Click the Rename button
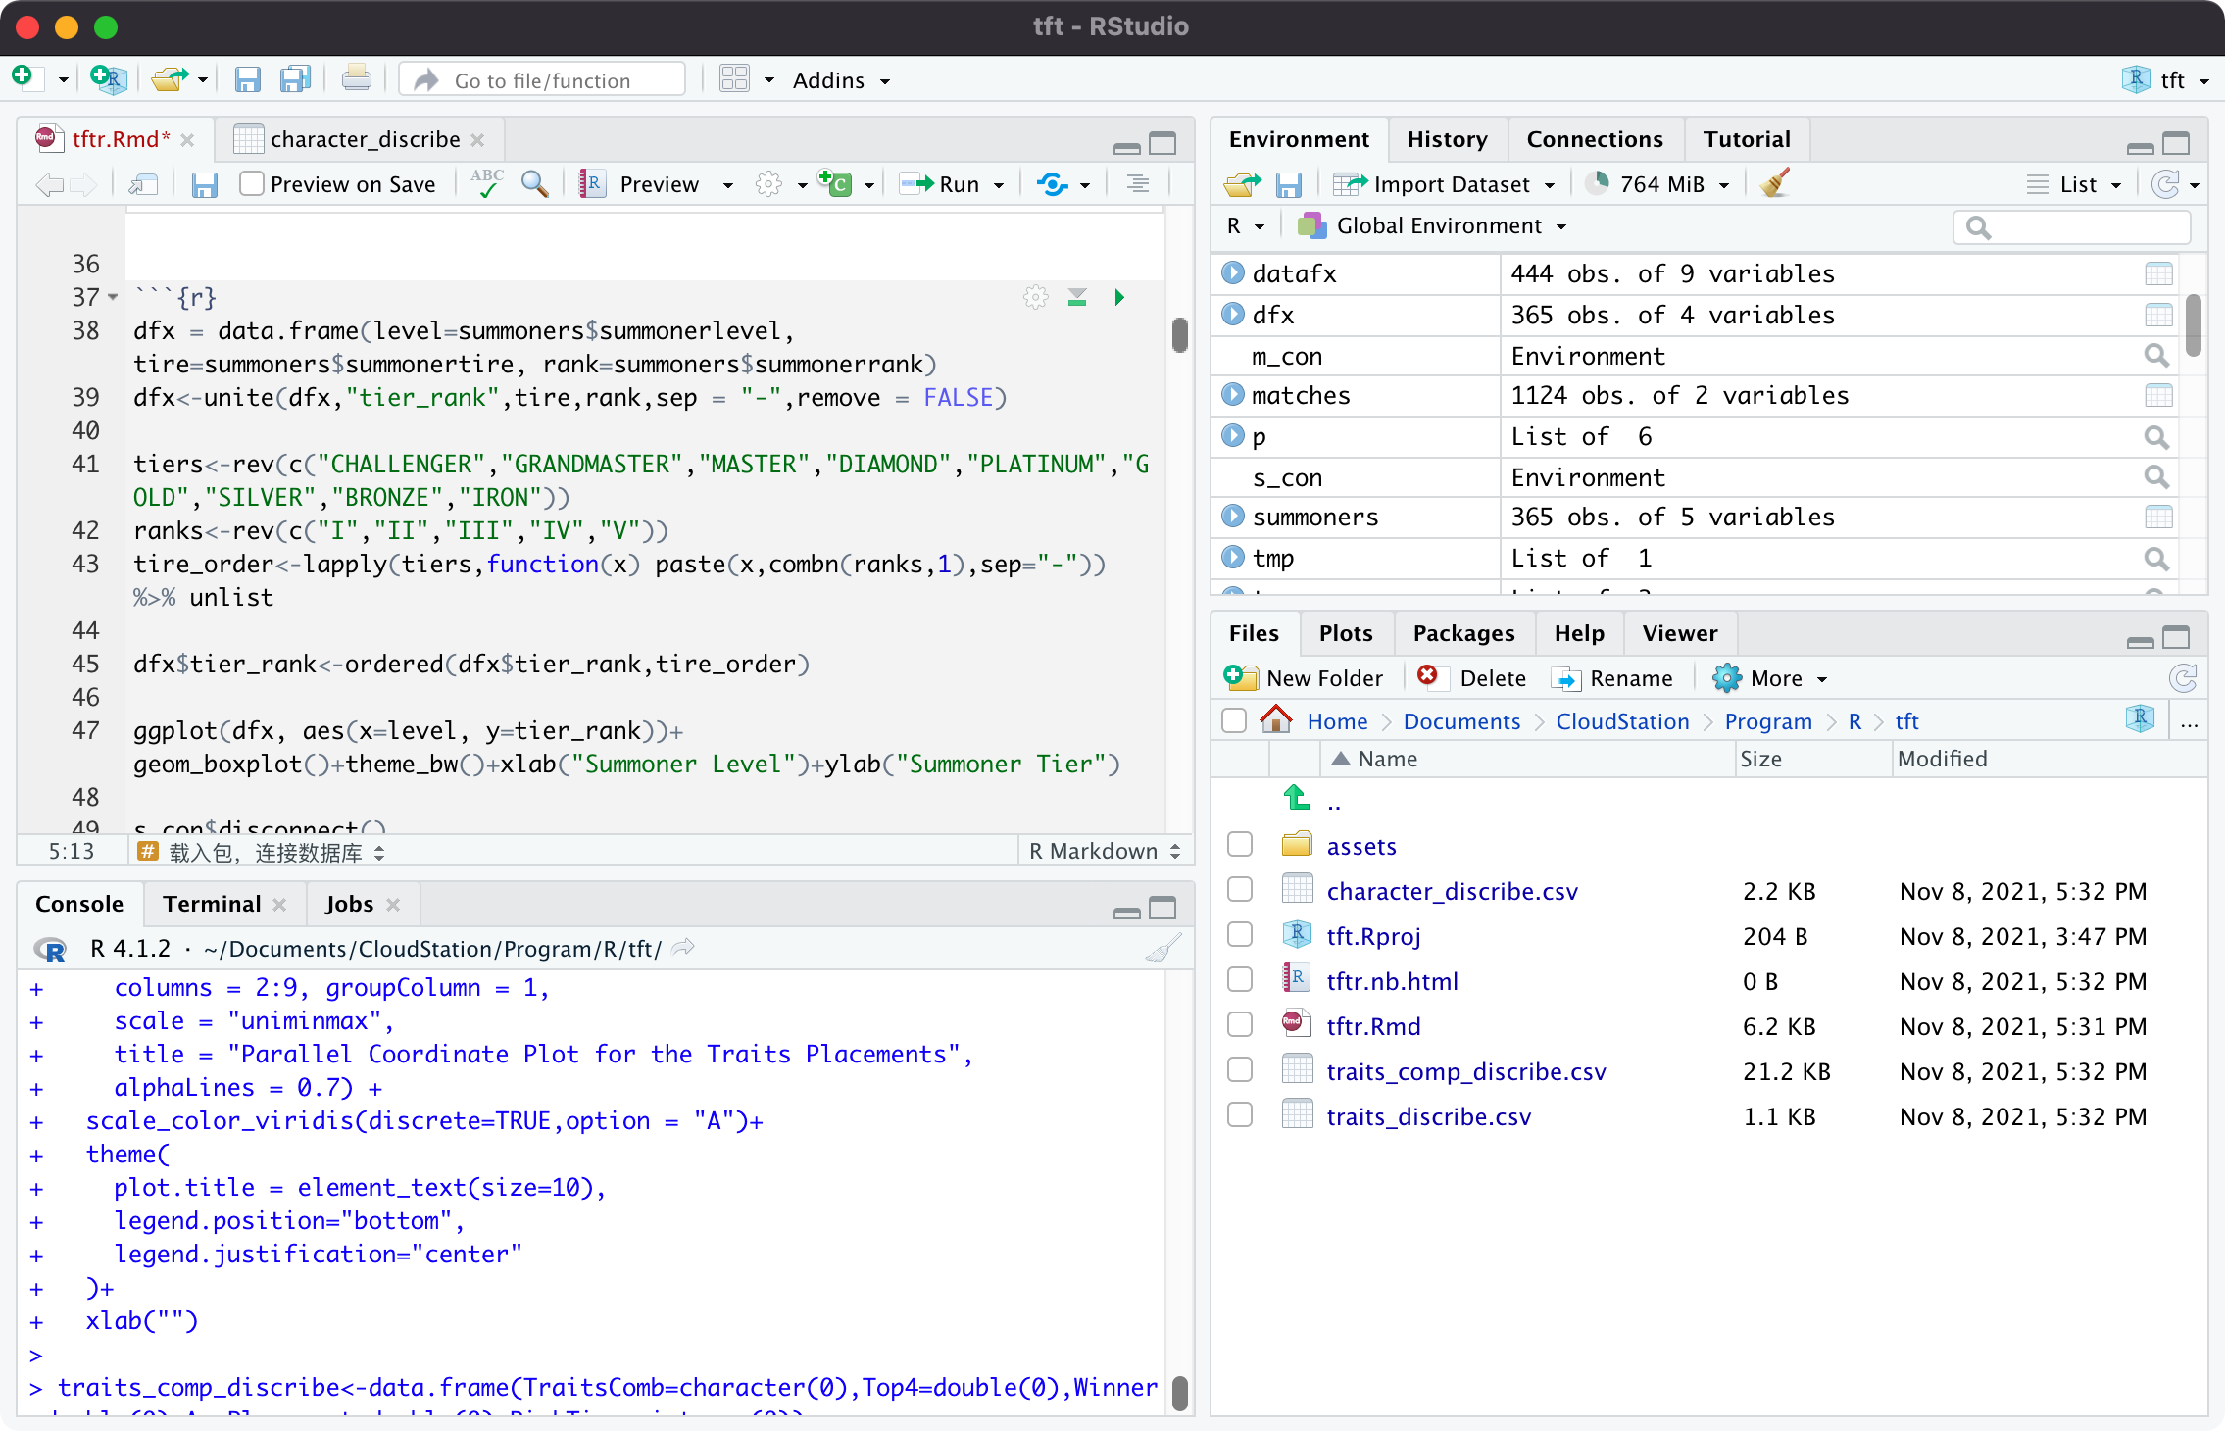This screenshot has height=1431, width=2225. [1613, 678]
